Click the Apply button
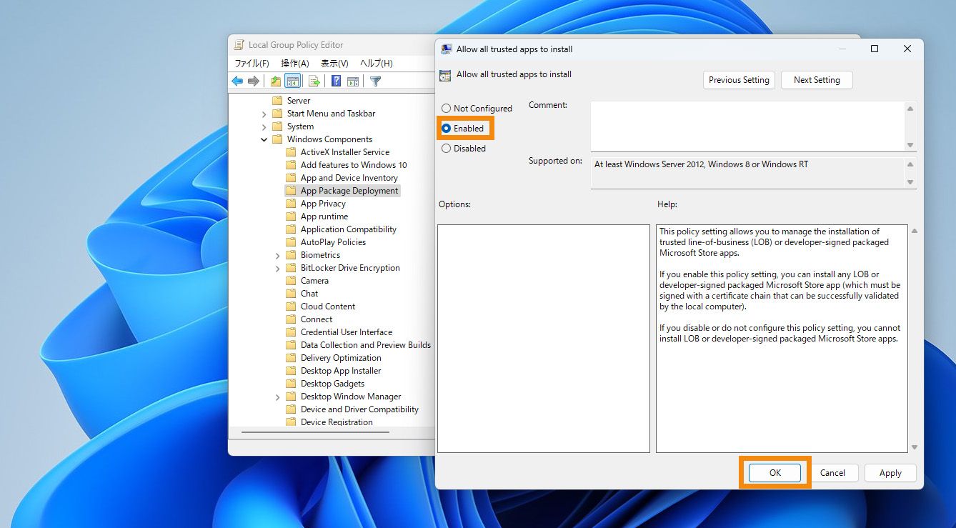956x528 pixels. [x=890, y=473]
